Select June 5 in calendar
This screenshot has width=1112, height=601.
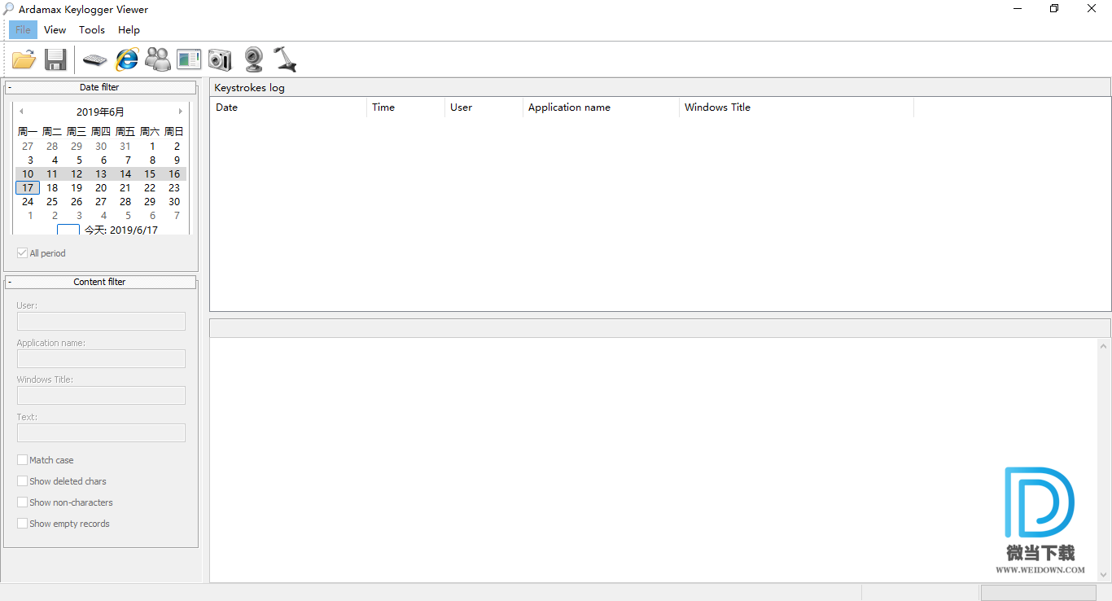tap(79, 160)
